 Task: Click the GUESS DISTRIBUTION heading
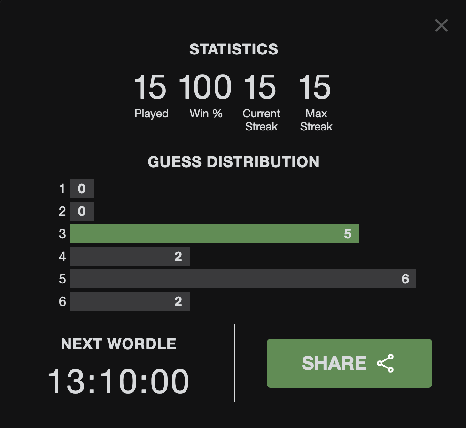pos(233,162)
